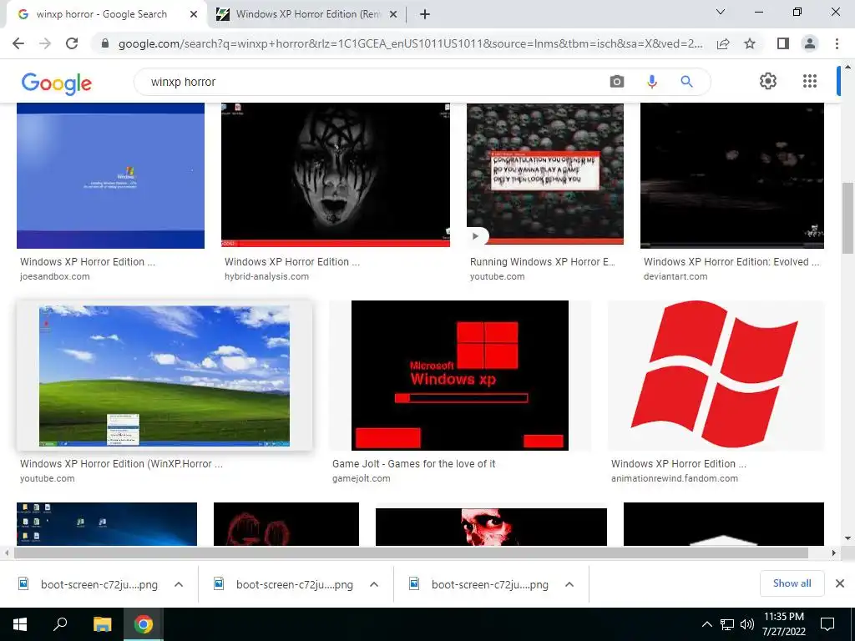The width and height of the screenshot is (855, 641).
Task: Open a new tab with the plus button
Action: (x=425, y=14)
